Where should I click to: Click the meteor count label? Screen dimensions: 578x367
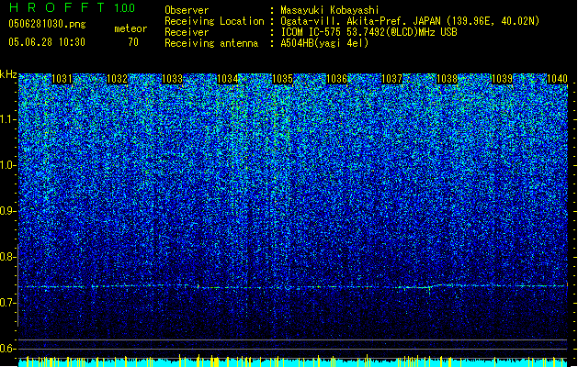[130, 28]
